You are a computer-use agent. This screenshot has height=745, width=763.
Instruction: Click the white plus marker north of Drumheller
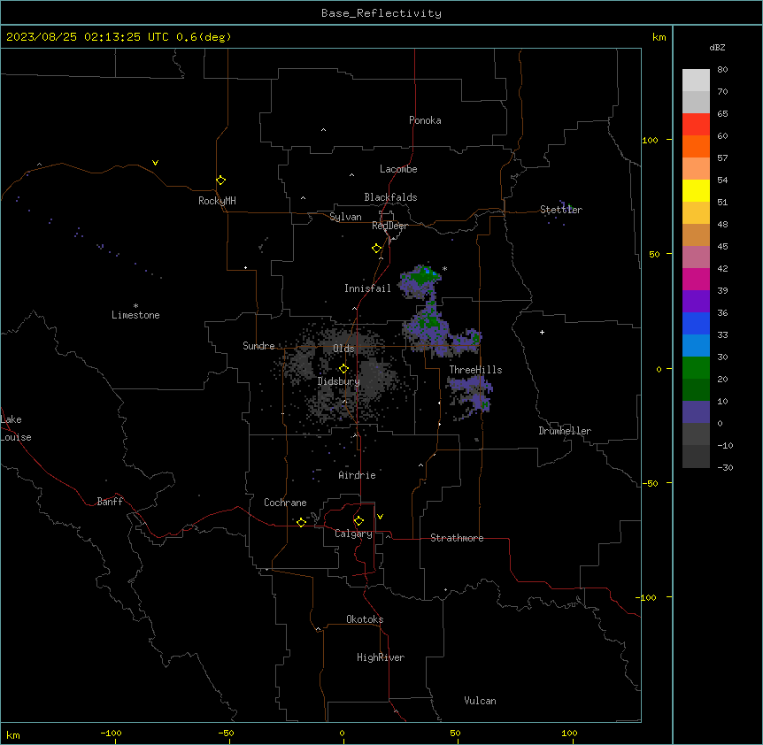point(542,332)
